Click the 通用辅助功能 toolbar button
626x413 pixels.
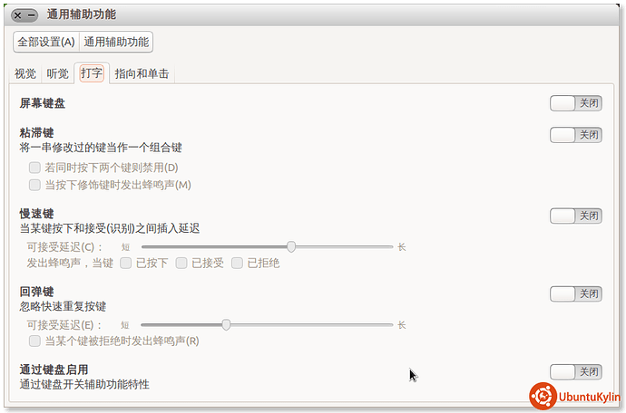116,42
